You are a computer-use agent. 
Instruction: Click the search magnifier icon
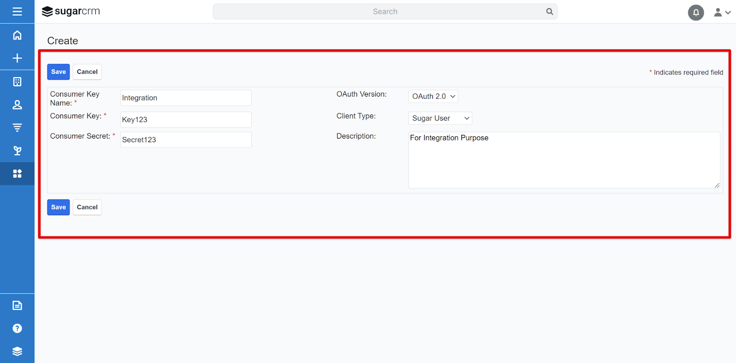549,12
